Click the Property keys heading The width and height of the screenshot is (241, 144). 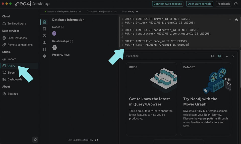click(x=61, y=55)
